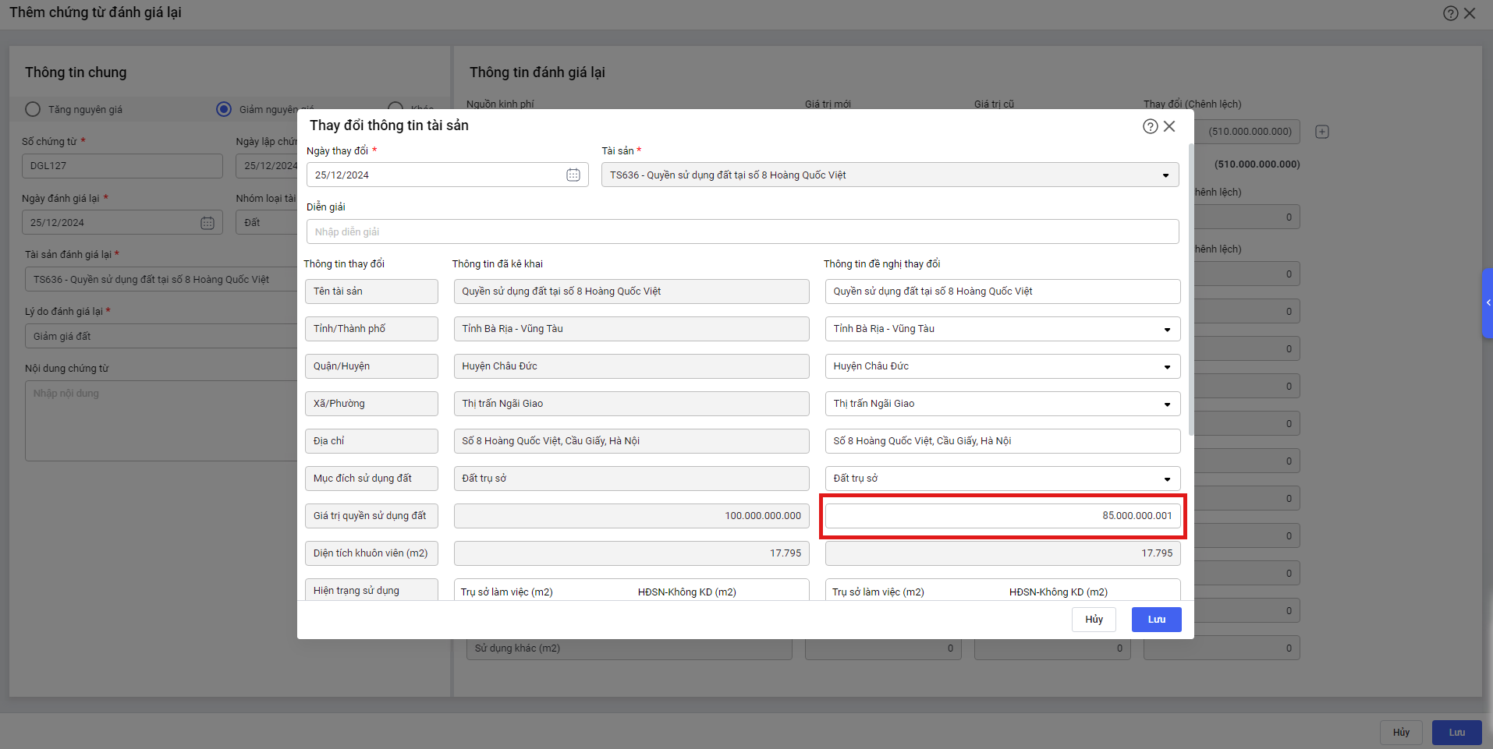Open the calendar picker for Ngày thay đổi
Screen dimensions: 1493x749
[x=573, y=175]
